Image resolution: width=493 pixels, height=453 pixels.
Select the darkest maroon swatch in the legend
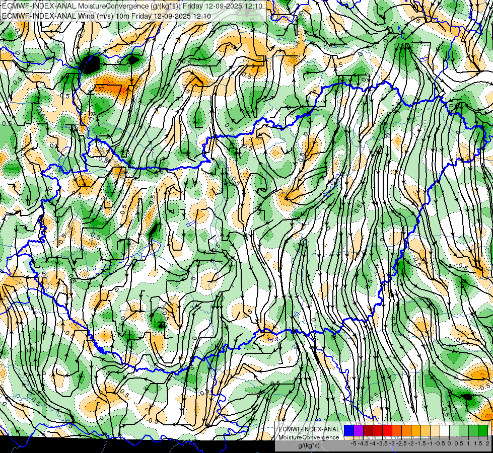pos(368,431)
